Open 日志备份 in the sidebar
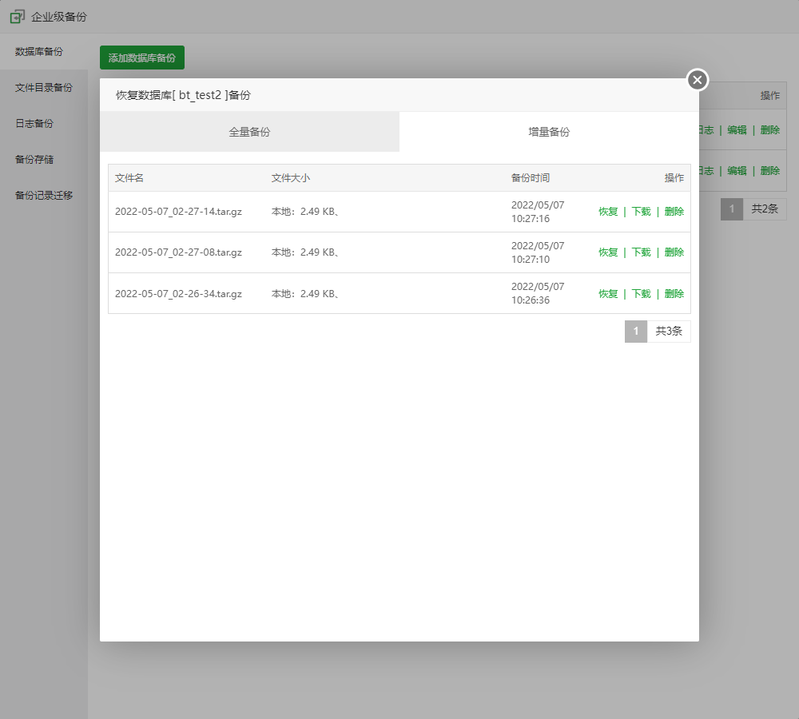This screenshot has width=799, height=719. 34,124
